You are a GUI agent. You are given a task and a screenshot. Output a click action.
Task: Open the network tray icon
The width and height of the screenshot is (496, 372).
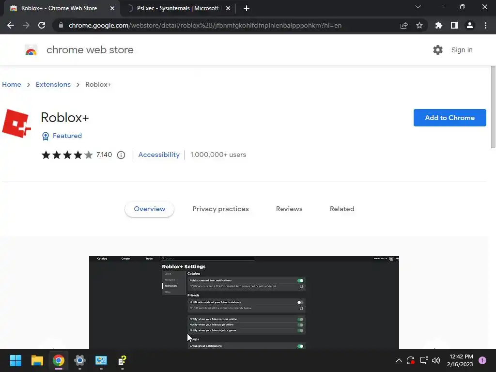click(424, 360)
